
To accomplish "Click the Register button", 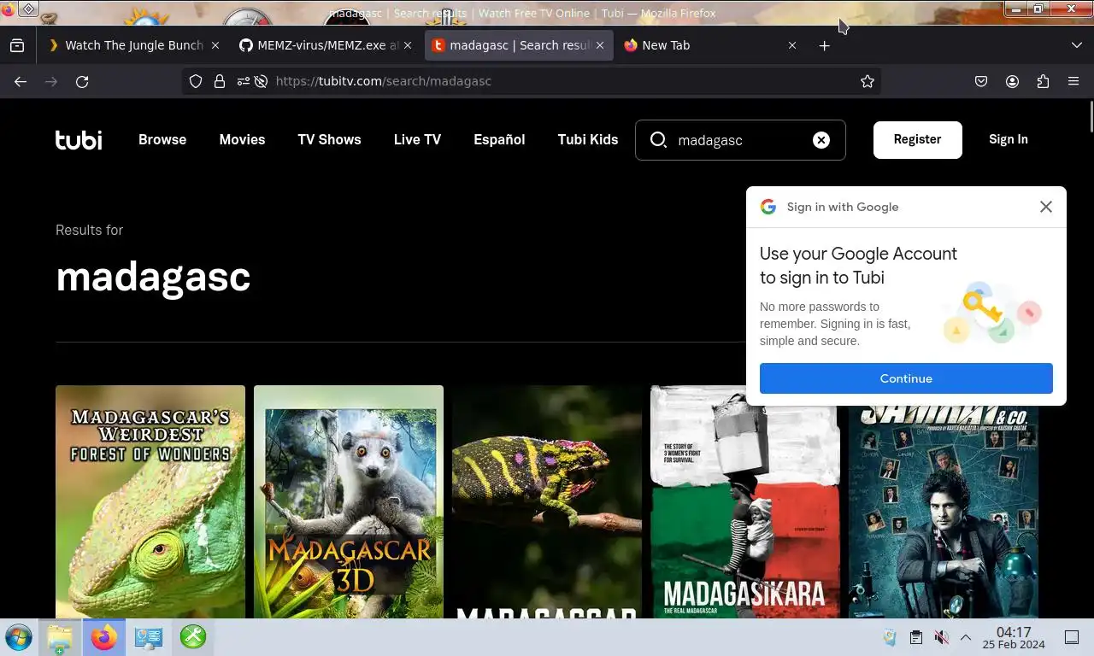I will click(917, 139).
